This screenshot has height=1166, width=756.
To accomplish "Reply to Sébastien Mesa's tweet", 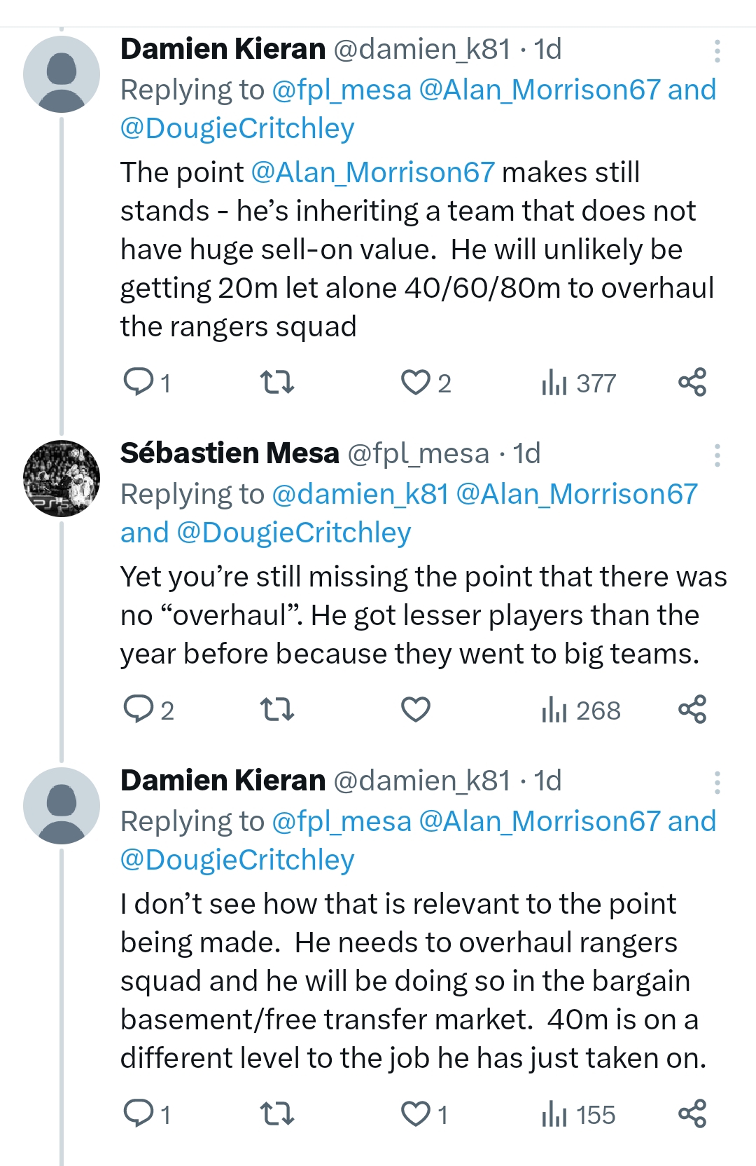I will tap(139, 710).
